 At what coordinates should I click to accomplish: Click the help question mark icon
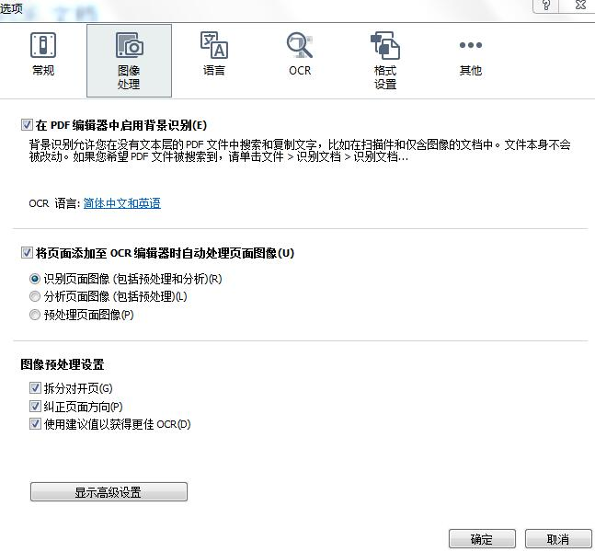point(546,6)
